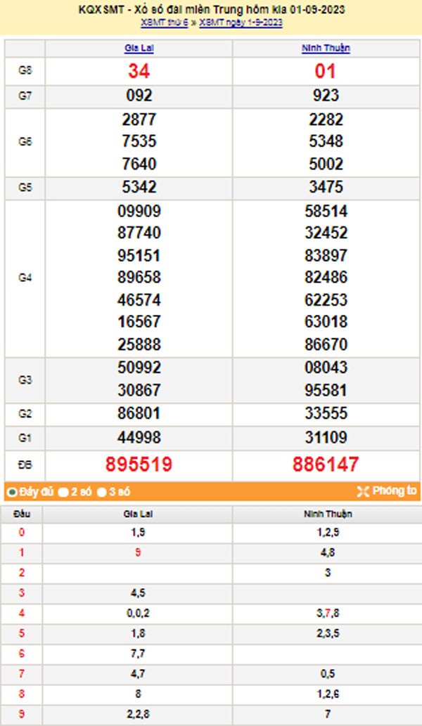Screen dimensions: 422x726
Task: Click the Gia Lai header in the Đầu table
Action: coord(139,514)
